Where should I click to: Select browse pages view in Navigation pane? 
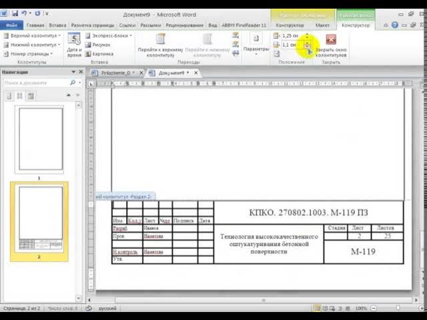[19, 96]
